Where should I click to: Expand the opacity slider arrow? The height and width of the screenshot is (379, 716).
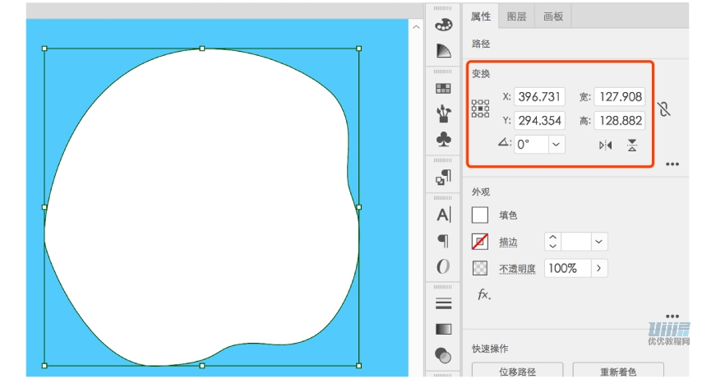point(599,268)
